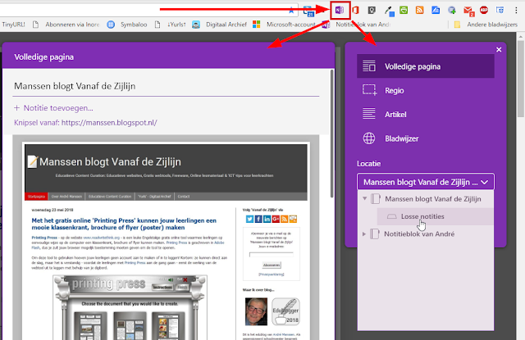Click Startpagina tab in blog preview

36,197
